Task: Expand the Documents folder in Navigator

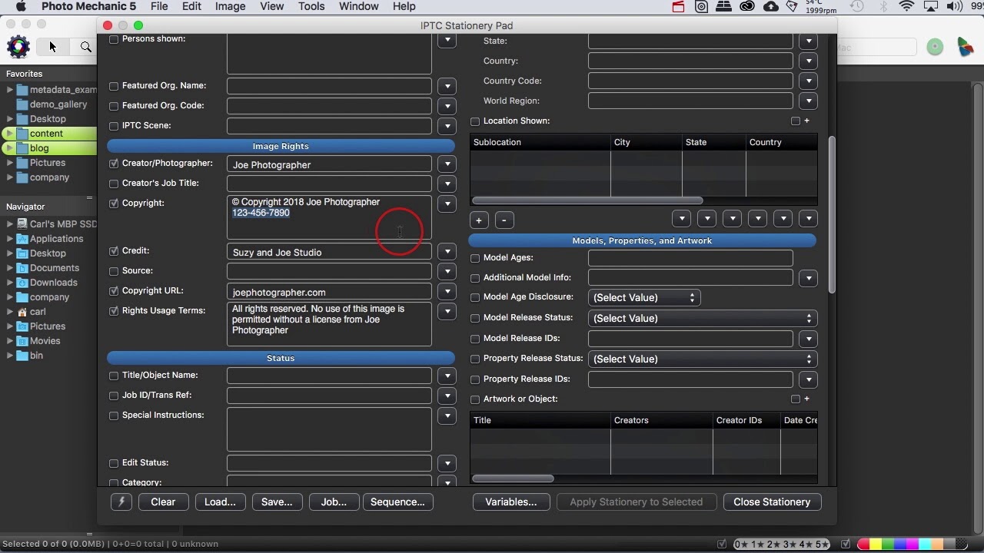Action: pos(10,268)
